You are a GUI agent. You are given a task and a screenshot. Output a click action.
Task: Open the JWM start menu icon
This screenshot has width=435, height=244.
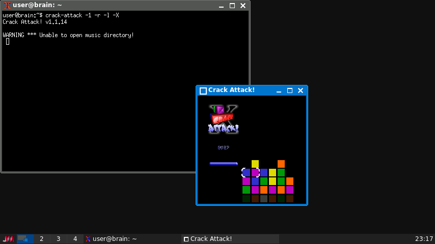pos(8,239)
